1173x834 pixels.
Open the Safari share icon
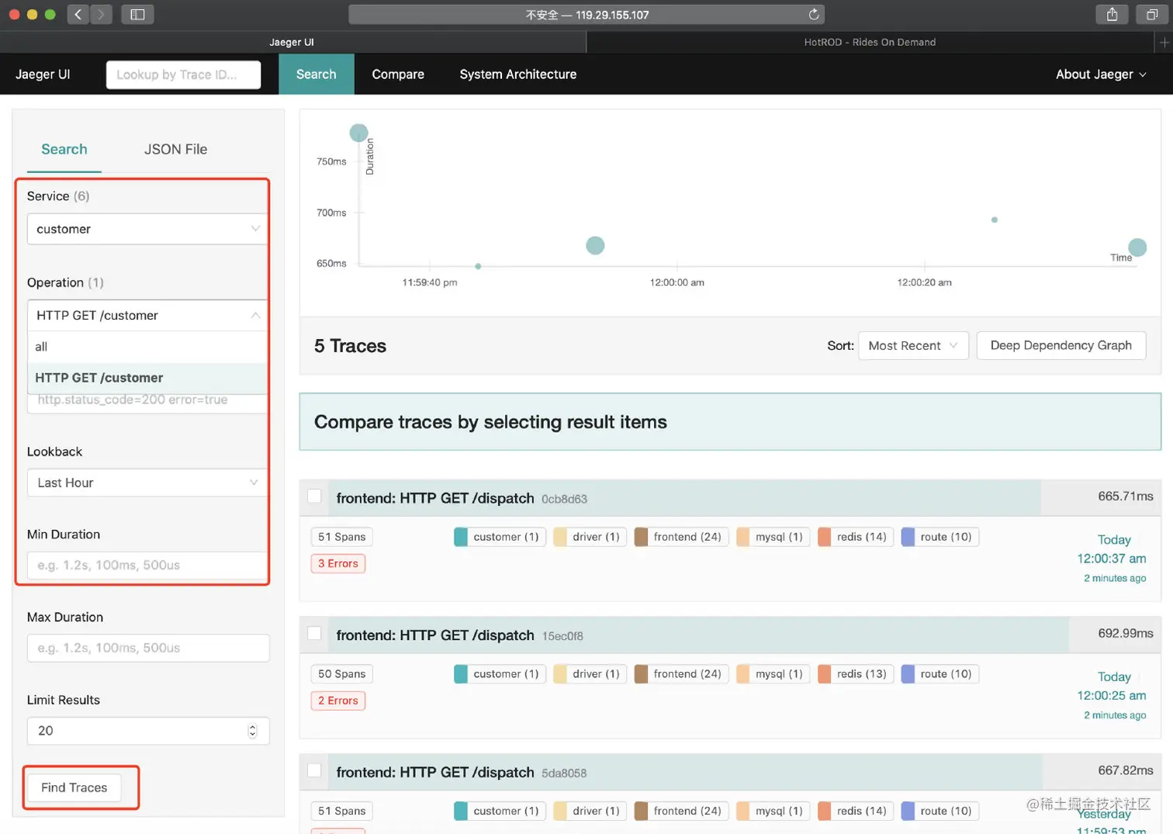[1112, 14]
